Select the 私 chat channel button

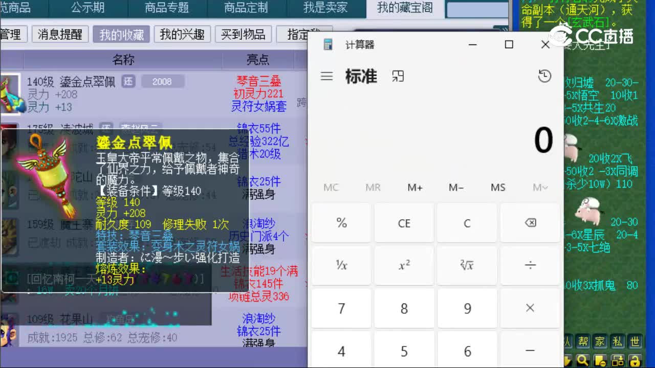pyautogui.click(x=618, y=341)
